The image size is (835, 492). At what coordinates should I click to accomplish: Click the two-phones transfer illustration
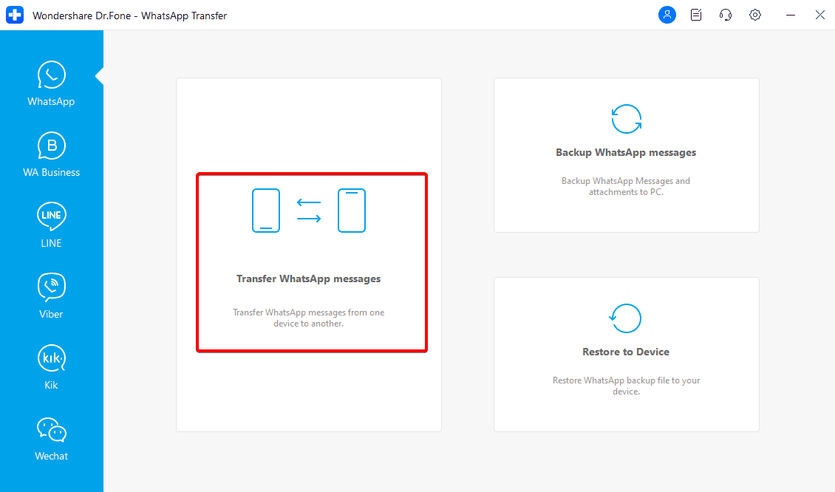point(308,211)
